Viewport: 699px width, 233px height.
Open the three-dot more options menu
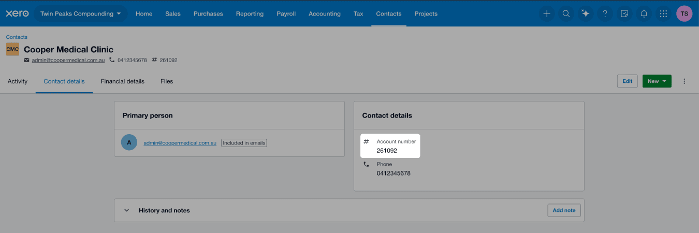[685, 81]
